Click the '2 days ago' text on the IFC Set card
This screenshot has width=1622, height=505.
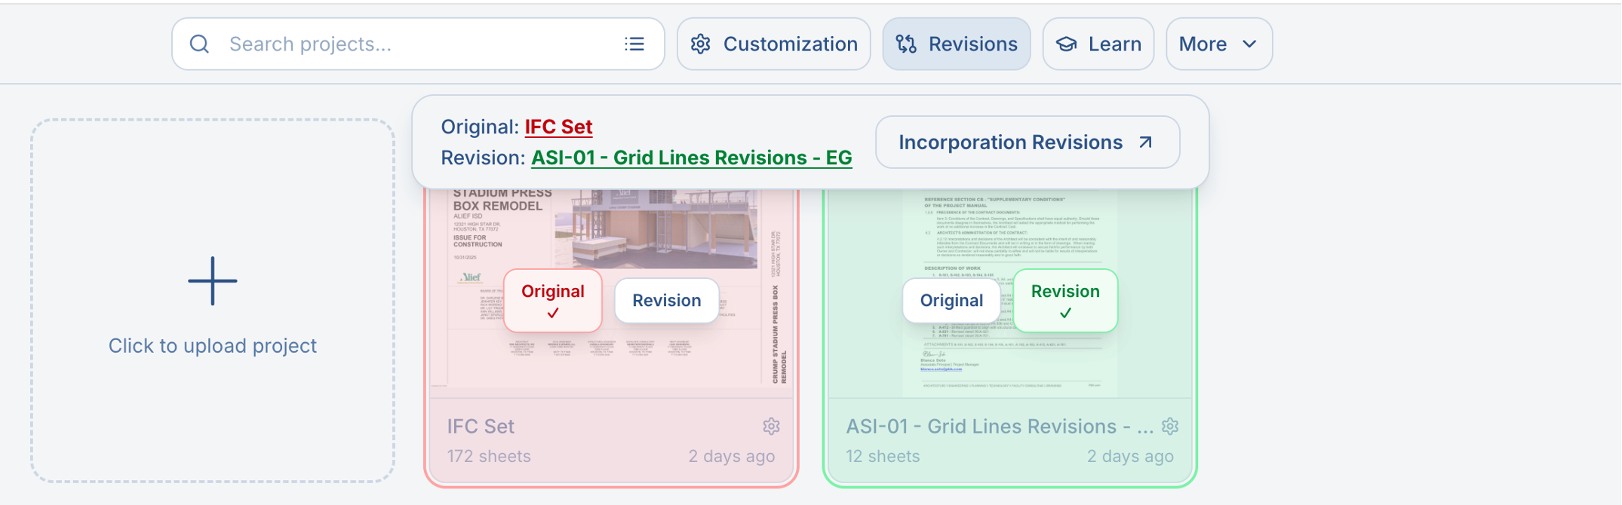point(732,457)
